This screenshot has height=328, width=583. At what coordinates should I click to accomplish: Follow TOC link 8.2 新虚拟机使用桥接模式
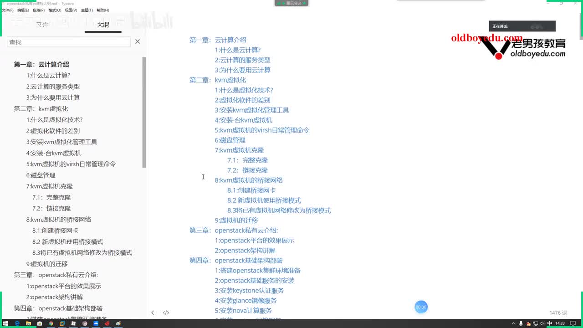(264, 200)
